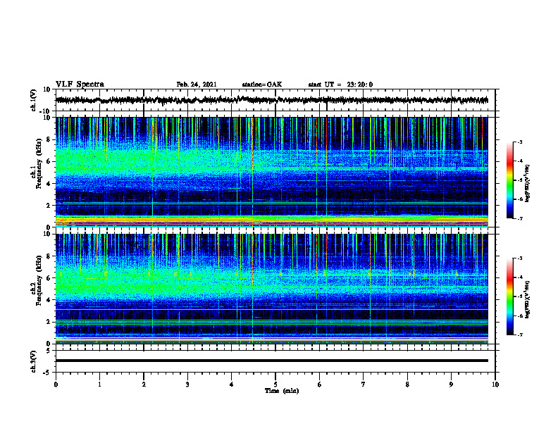The height and width of the screenshot is (431, 558).
Task: Click the ch.1 color bar log(PSD) unit label
Action: pos(528,183)
